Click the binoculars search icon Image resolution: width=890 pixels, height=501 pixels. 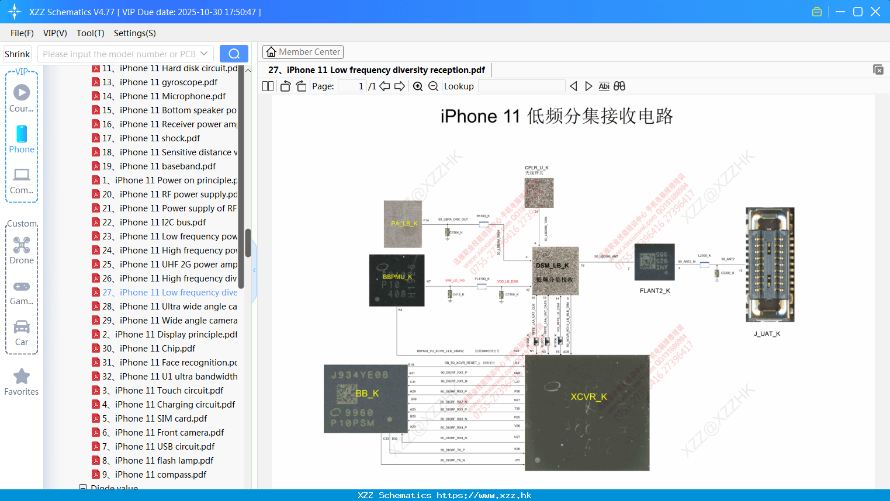pyautogui.click(x=619, y=86)
